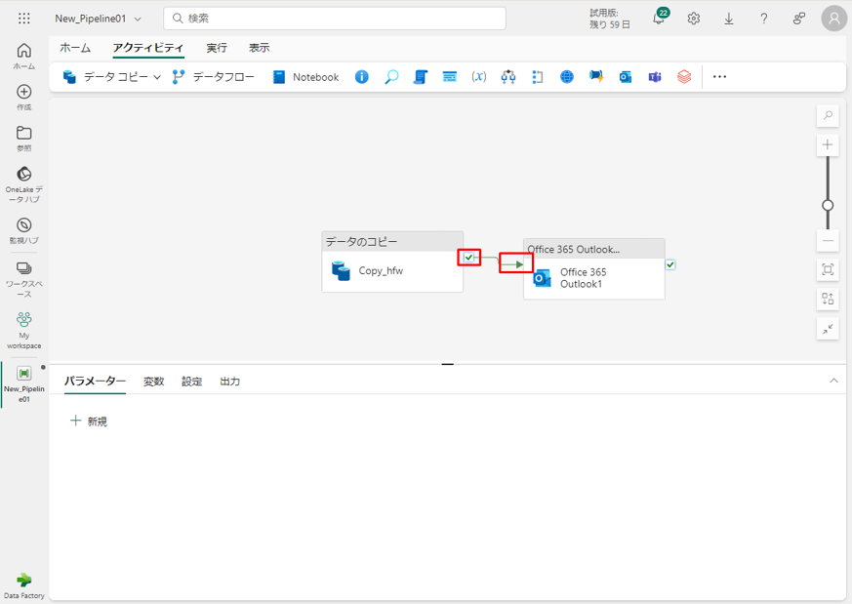
Task: Click the Notebook activity icon
Action: (305, 77)
